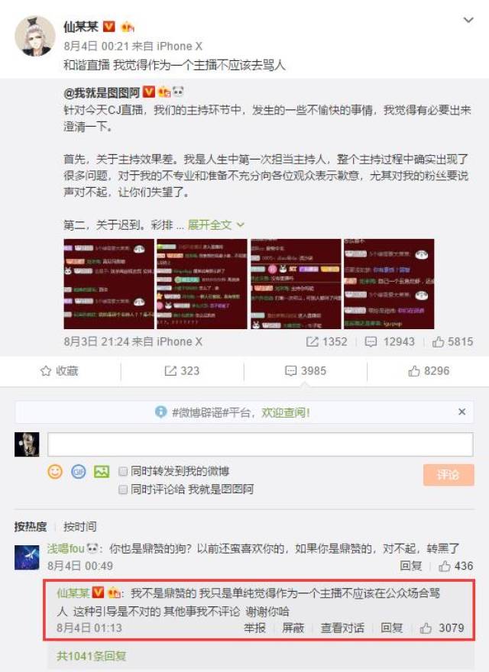Sort comments by 按时间
Viewport: 489px width, 672px height.
[x=80, y=526]
